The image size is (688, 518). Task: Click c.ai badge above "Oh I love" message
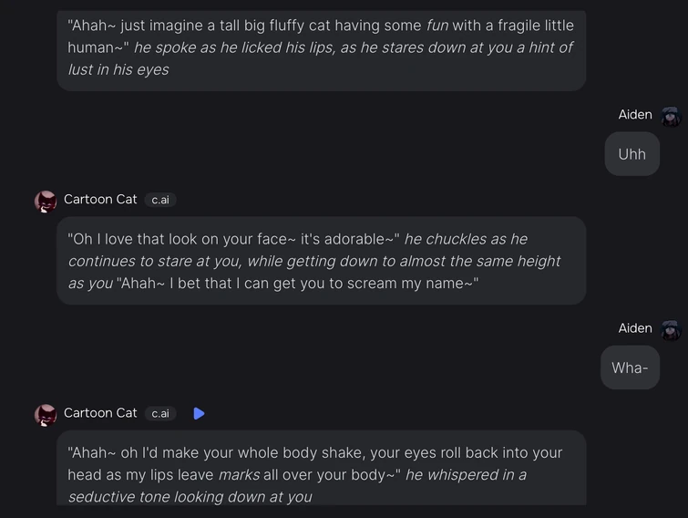(x=160, y=200)
